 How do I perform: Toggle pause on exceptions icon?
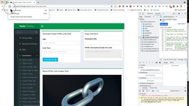160,62
